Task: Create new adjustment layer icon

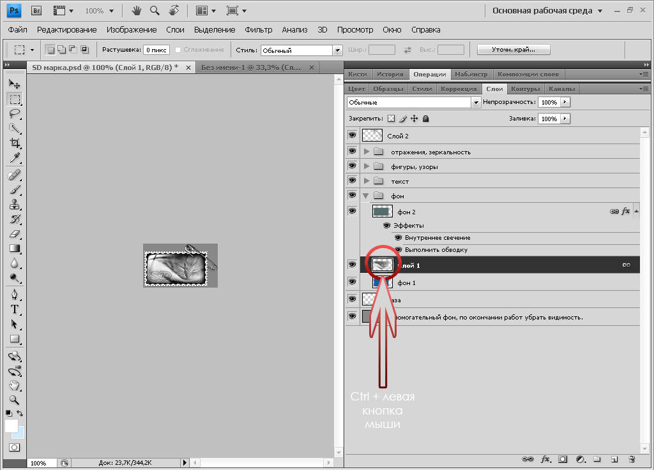Action: (x=580, y=459)
